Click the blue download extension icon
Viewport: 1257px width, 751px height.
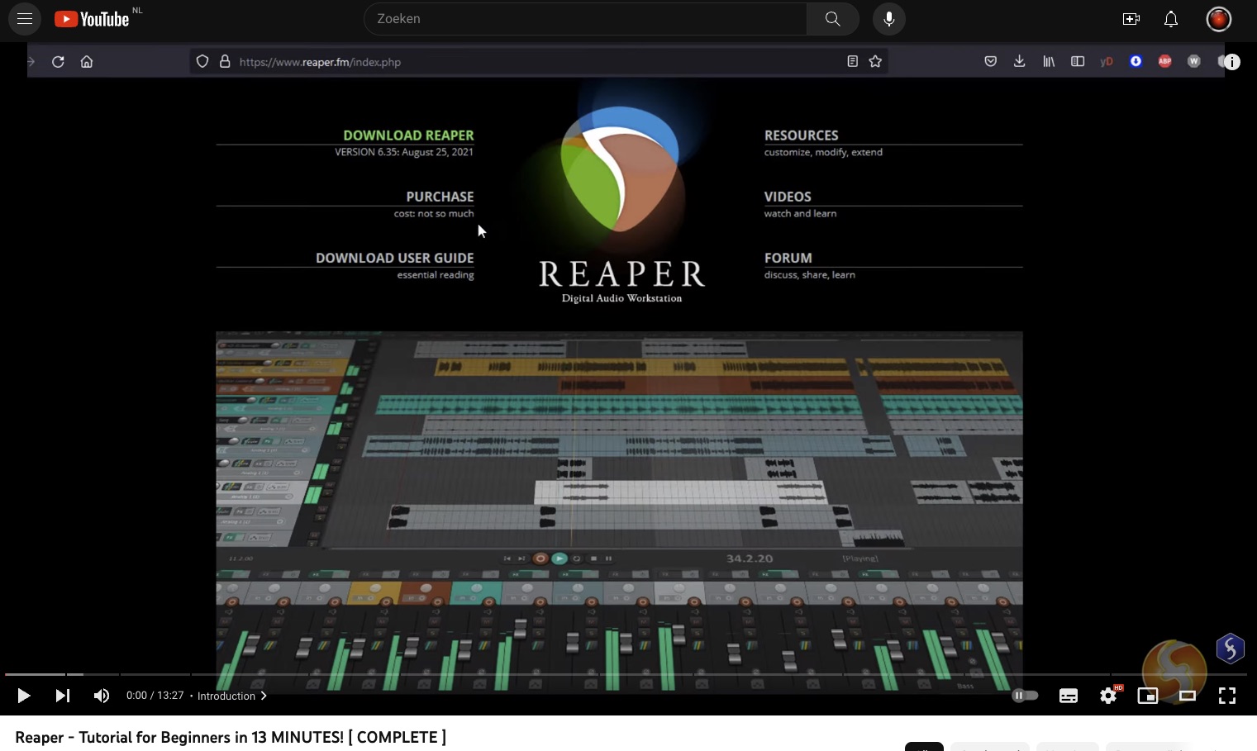(1136, 61)
